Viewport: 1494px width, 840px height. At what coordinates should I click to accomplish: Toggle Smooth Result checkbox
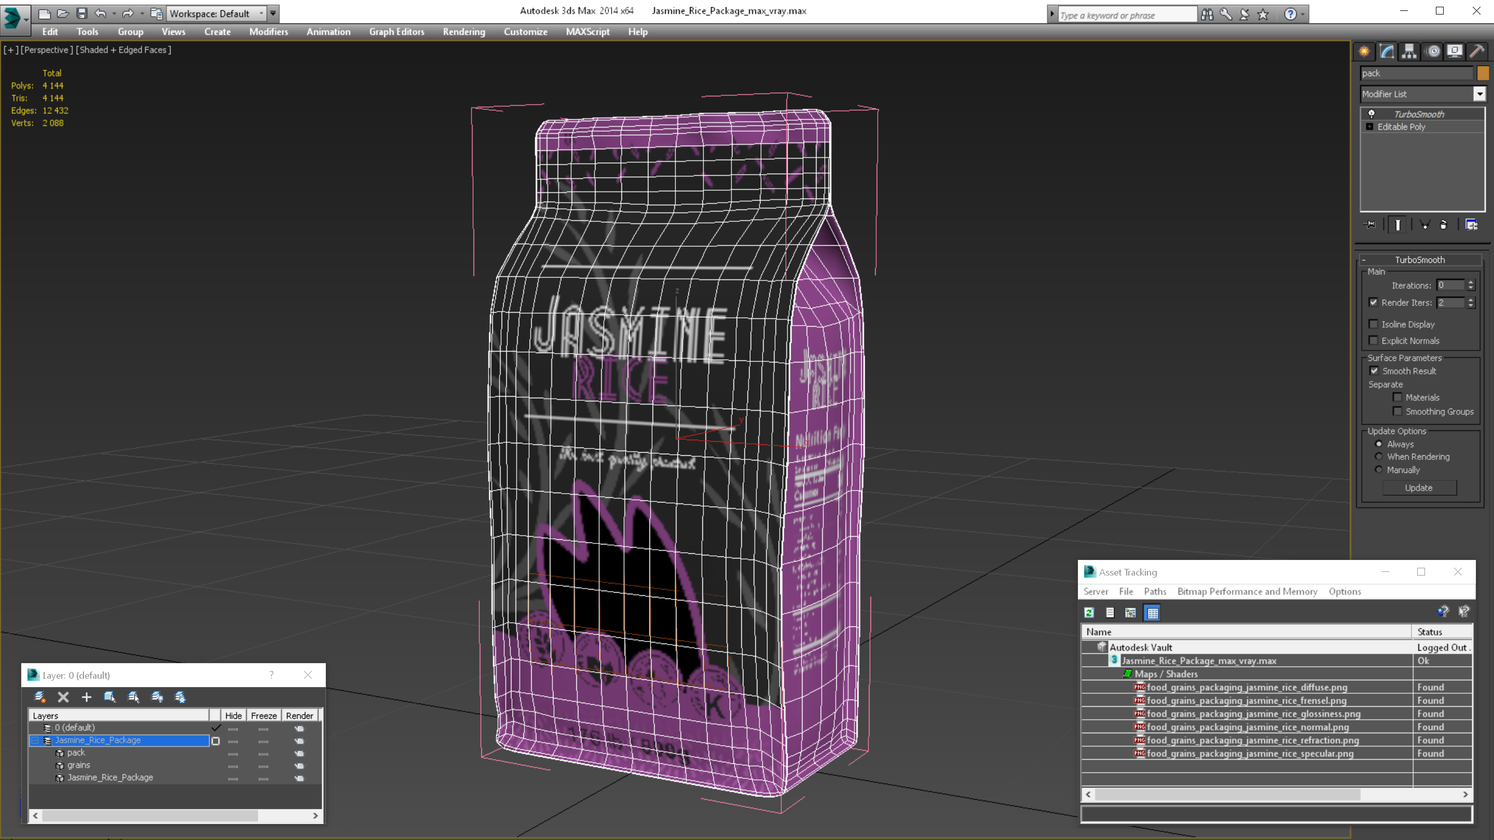(x=1374, y=370)
